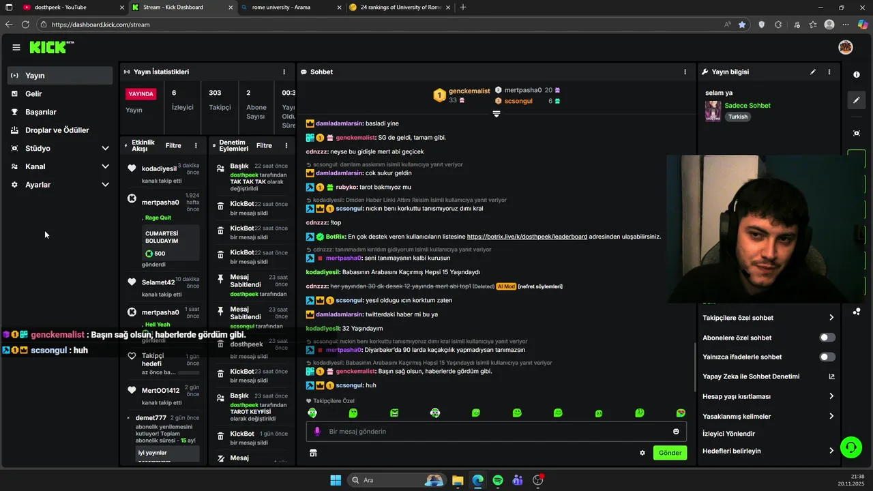Select the highlighted pencil icon in the right sidebar
The width and height of the screenshot is (873, 491).
pos(857,100)
